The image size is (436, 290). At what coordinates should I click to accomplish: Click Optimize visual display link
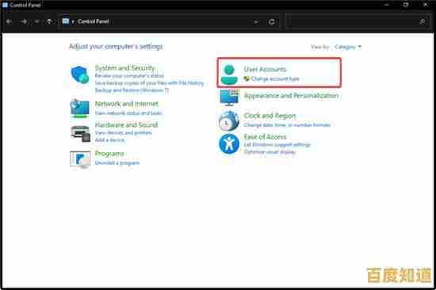[270, 152]
